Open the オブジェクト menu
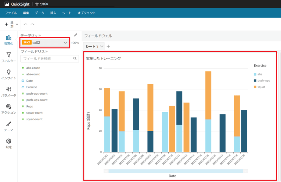This screenshot has width=281, height=182. pos(86,13)
